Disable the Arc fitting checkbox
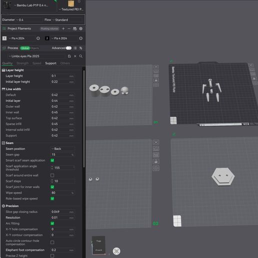 pyautogui.click(x=52, y=223)
